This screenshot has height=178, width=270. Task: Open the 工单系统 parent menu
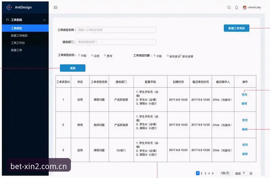[x=25, y=20]
